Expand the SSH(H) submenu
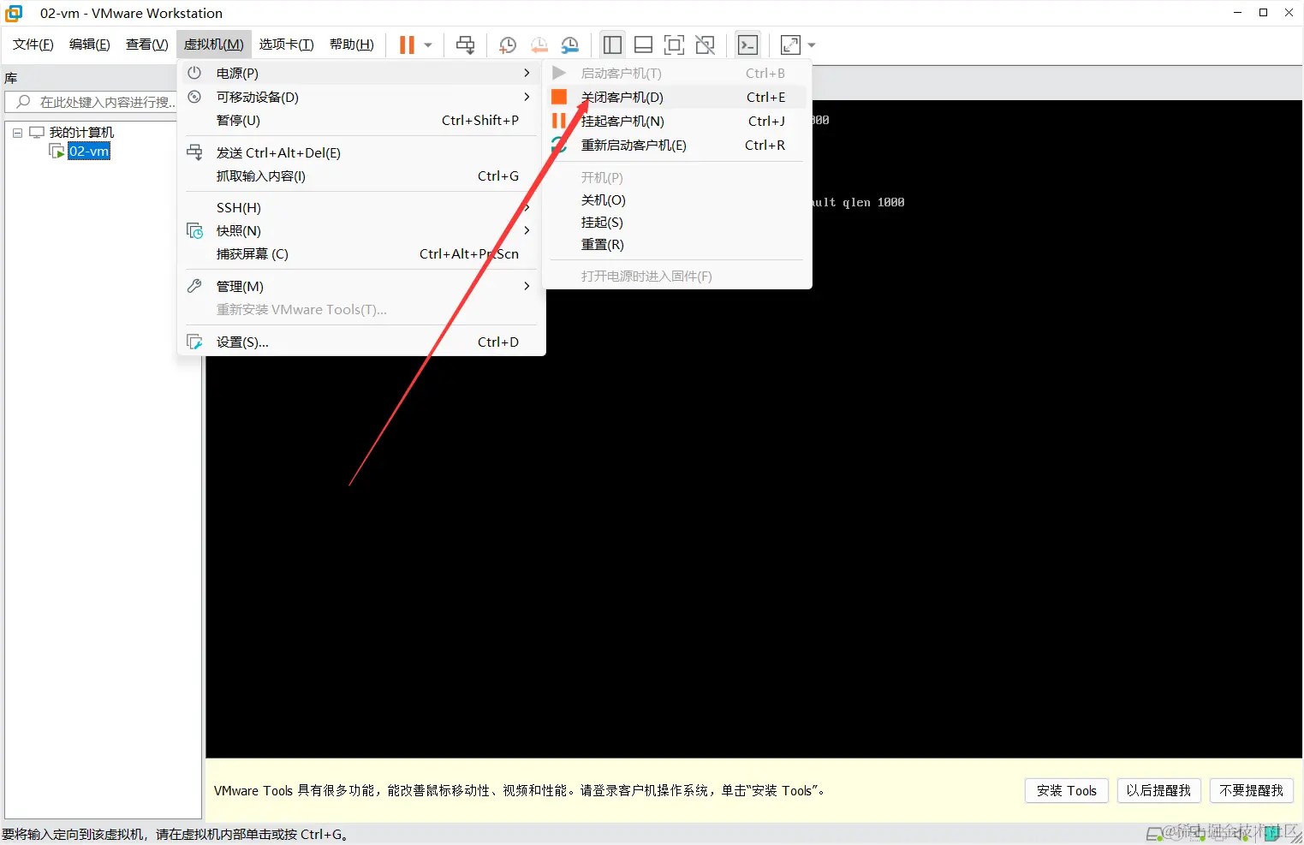Viewport: 1304px width, 845px height. point(360,207)
